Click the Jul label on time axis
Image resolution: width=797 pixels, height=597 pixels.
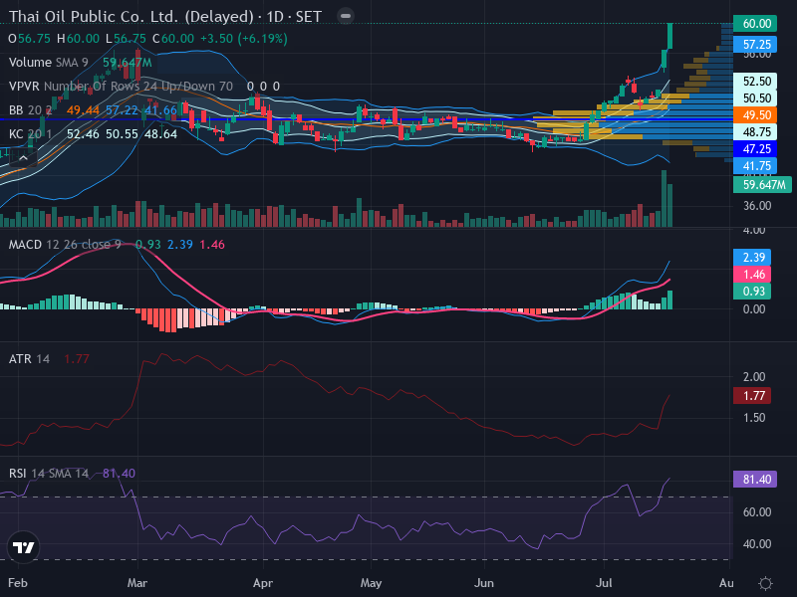click(x=604, y=583)
